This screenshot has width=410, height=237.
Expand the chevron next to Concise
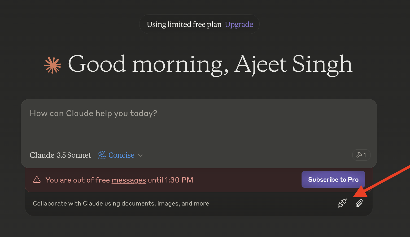[141, 155]
